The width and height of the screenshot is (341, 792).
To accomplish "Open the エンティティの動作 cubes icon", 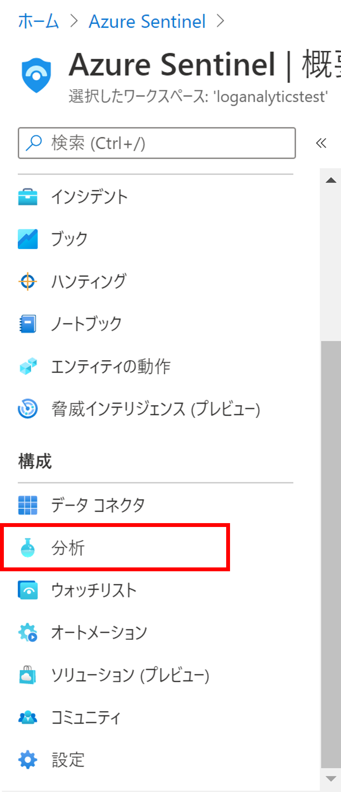I will [28, 366].
